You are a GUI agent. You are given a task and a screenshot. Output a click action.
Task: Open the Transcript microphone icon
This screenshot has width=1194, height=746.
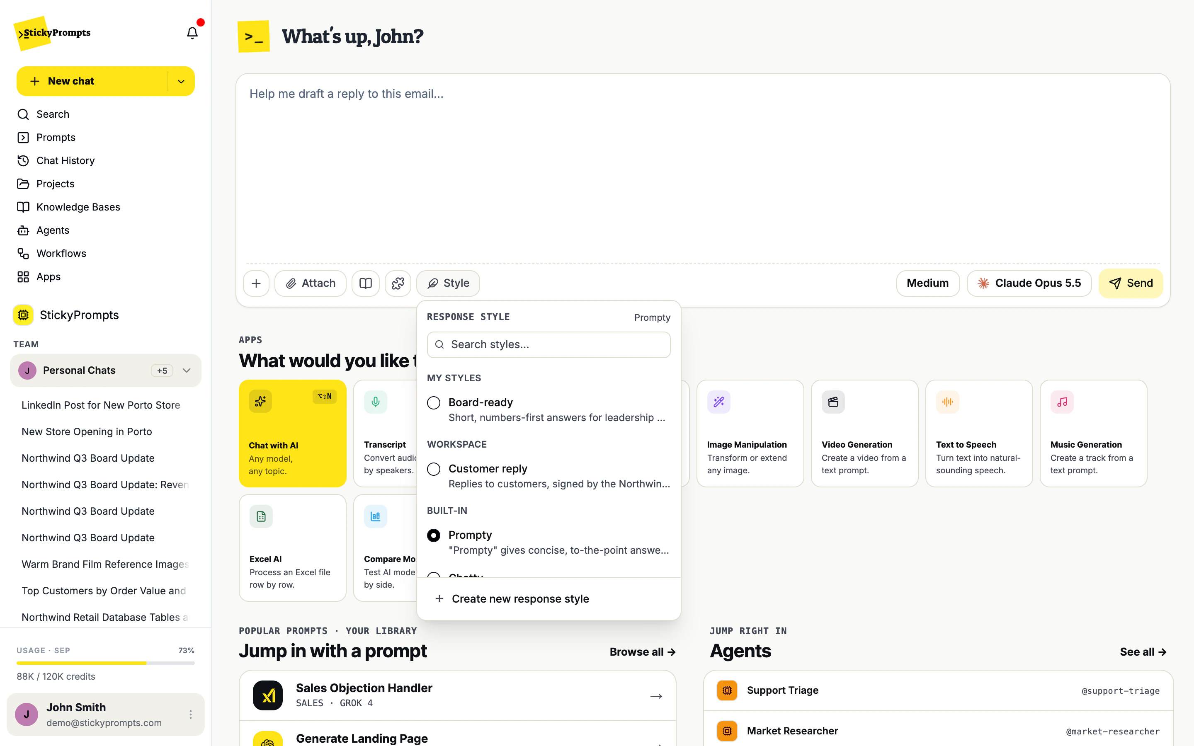pos(376,402)
